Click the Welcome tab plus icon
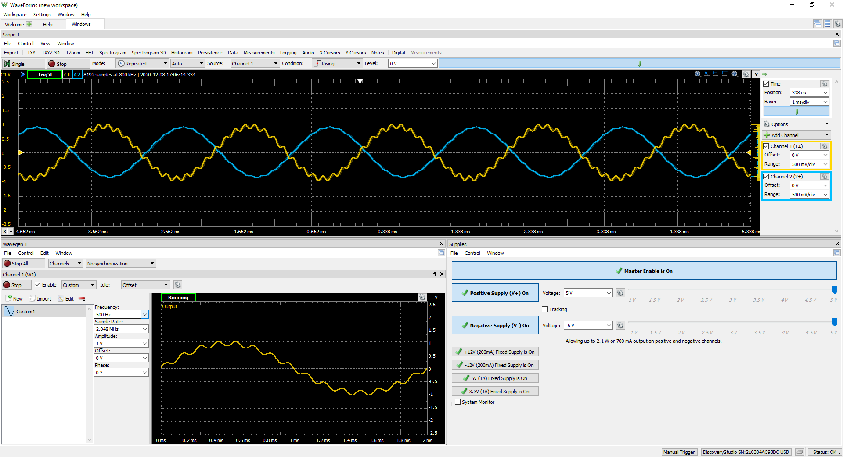 29,25
